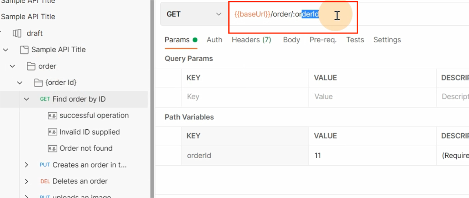
Task: Click the {order Id} folder icon
Action: (x=38, y=82)
